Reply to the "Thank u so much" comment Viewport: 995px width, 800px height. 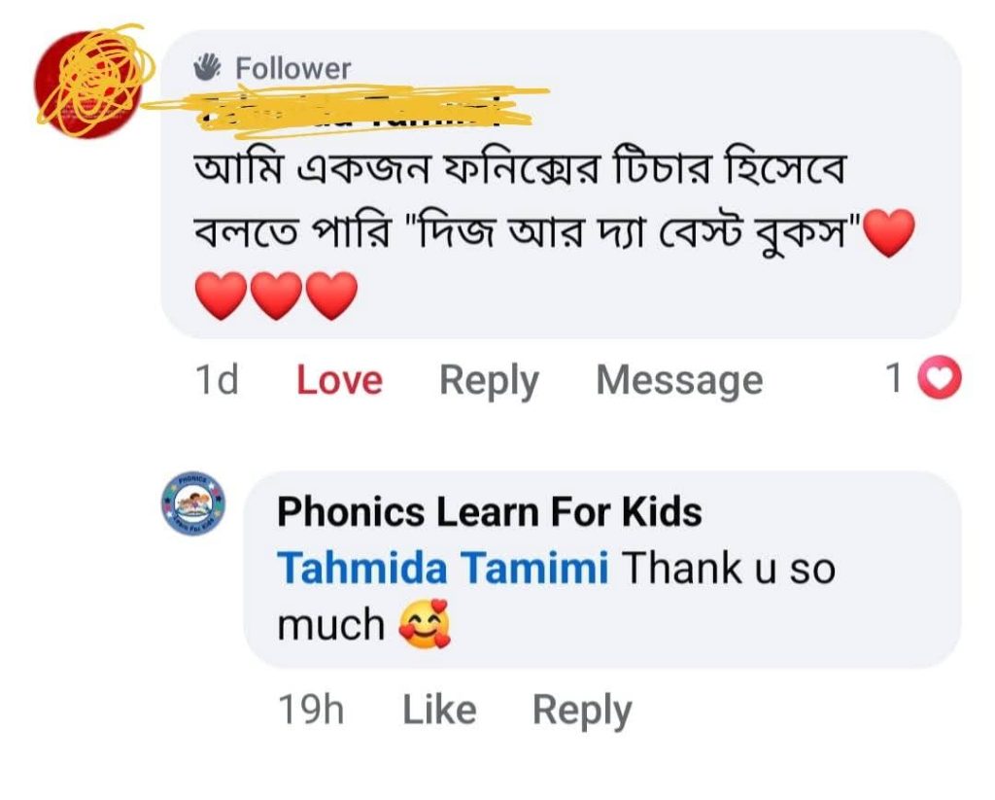click(x=581, y=711)
